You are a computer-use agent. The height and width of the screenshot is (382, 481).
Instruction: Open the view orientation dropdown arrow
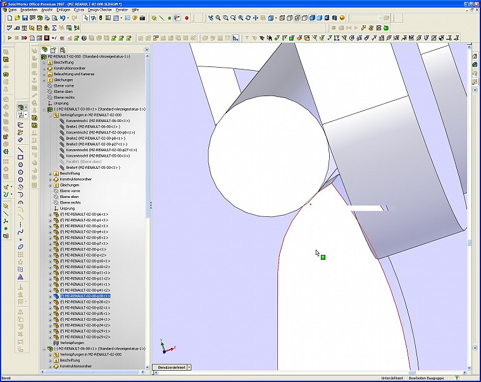coord(276,18)
